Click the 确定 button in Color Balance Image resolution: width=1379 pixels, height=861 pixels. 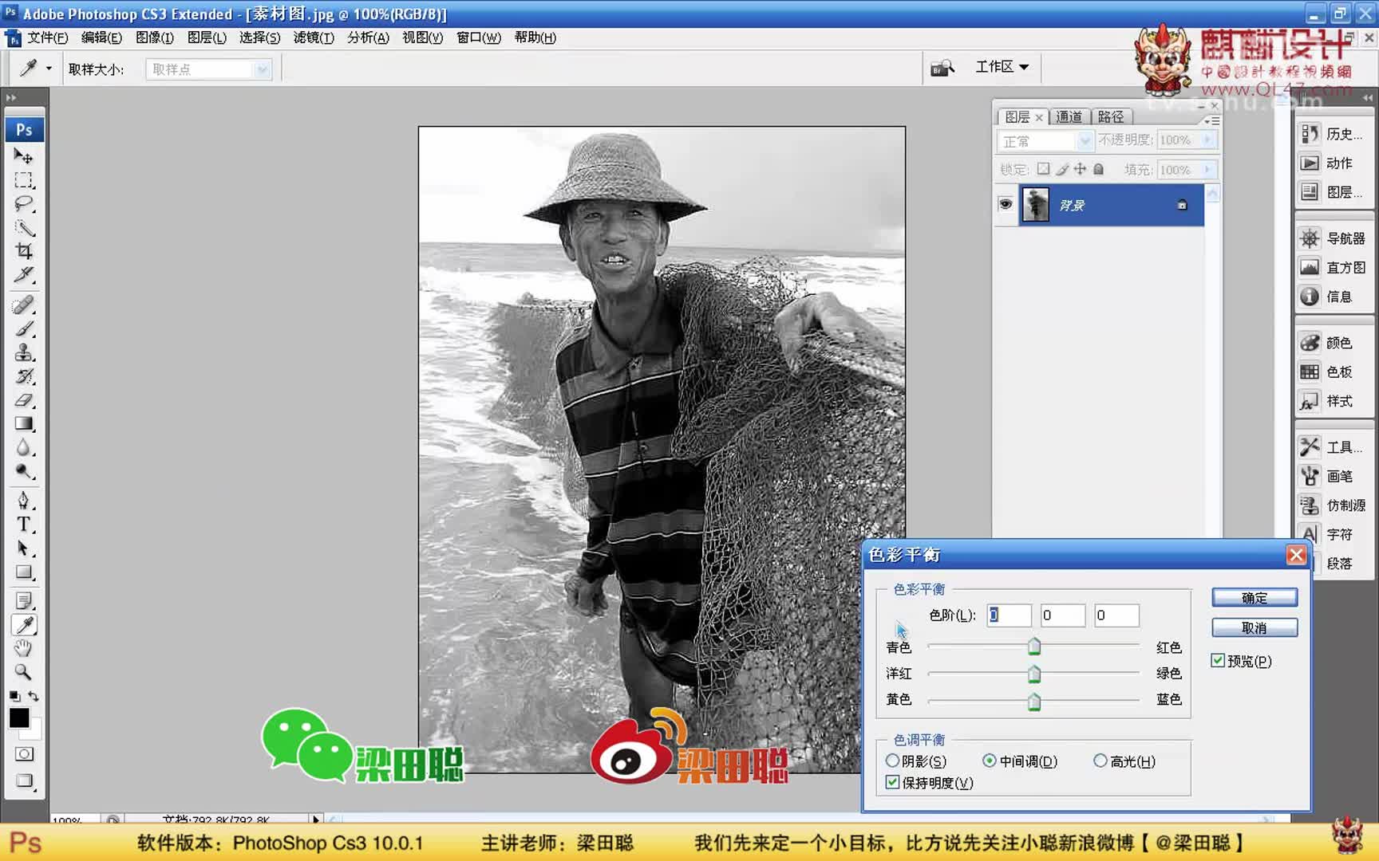coord(1254,597)
